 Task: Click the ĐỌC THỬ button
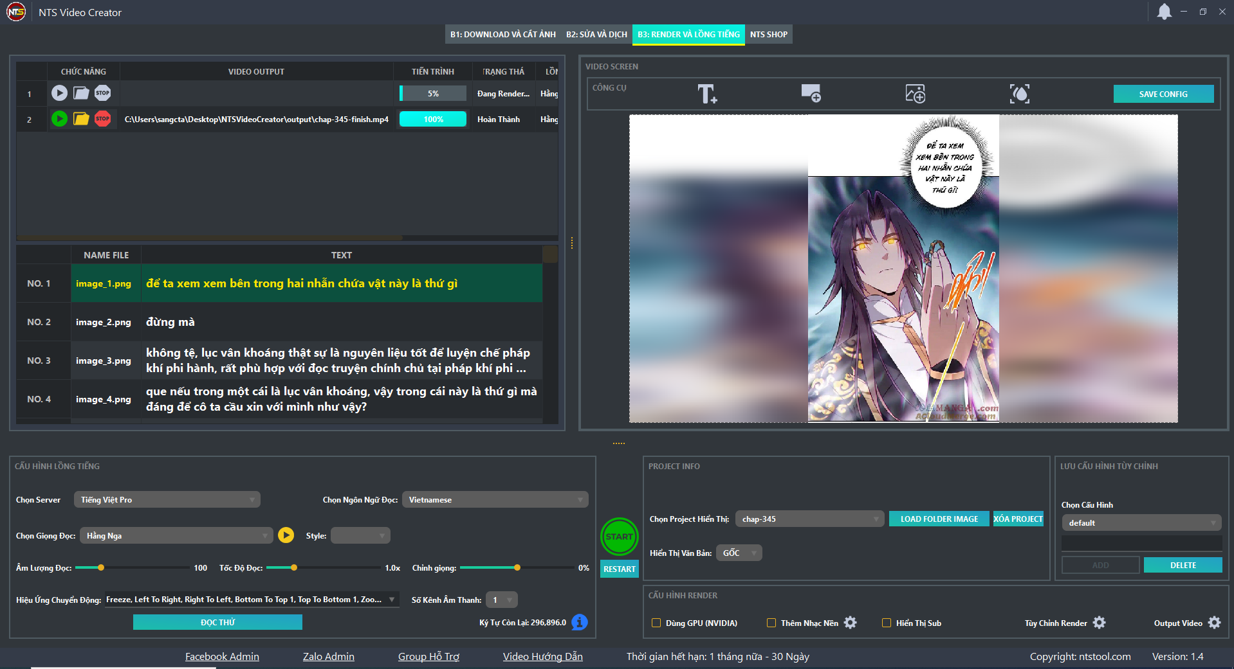[217, 621]
